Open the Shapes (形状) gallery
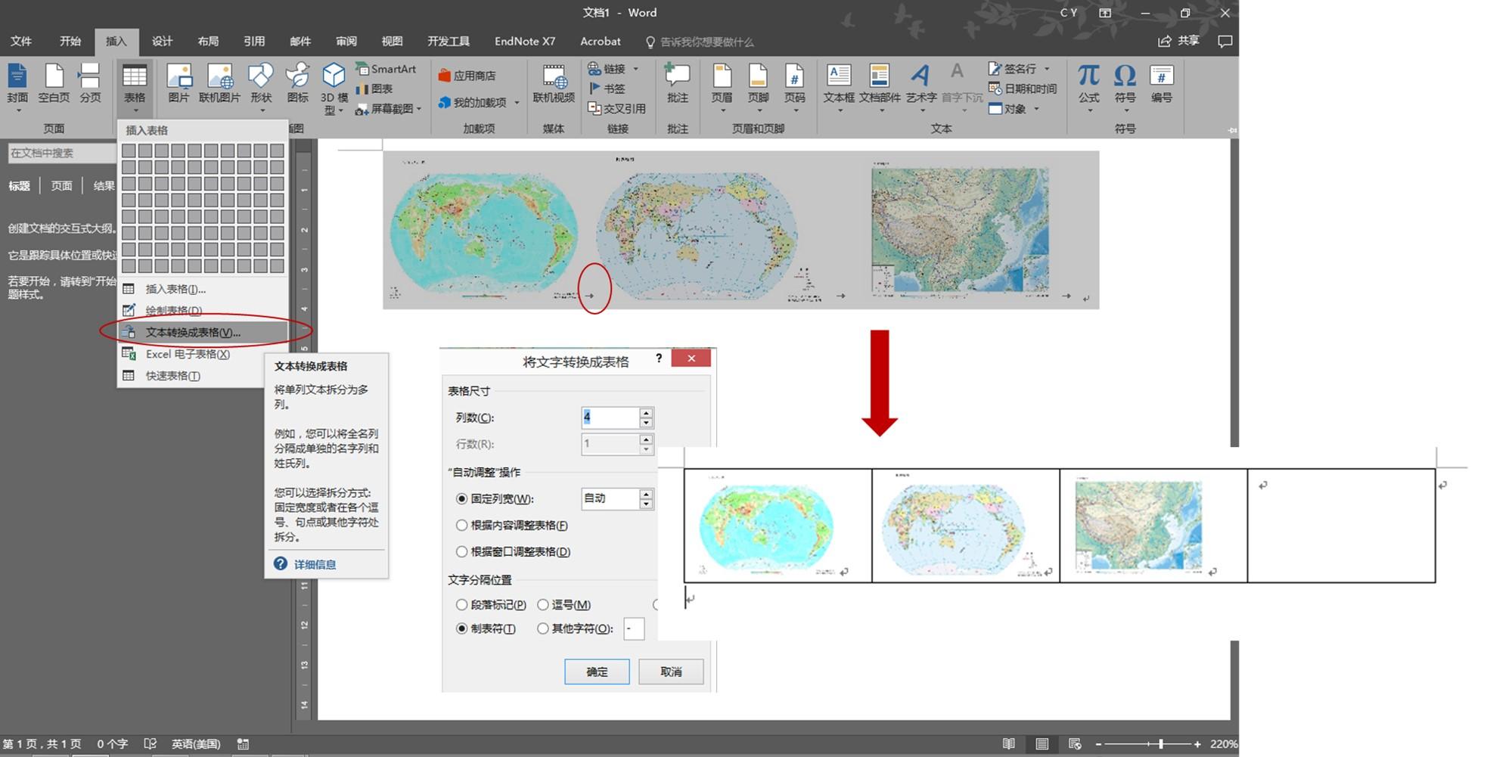1490x757 pixels. [261, 83]
